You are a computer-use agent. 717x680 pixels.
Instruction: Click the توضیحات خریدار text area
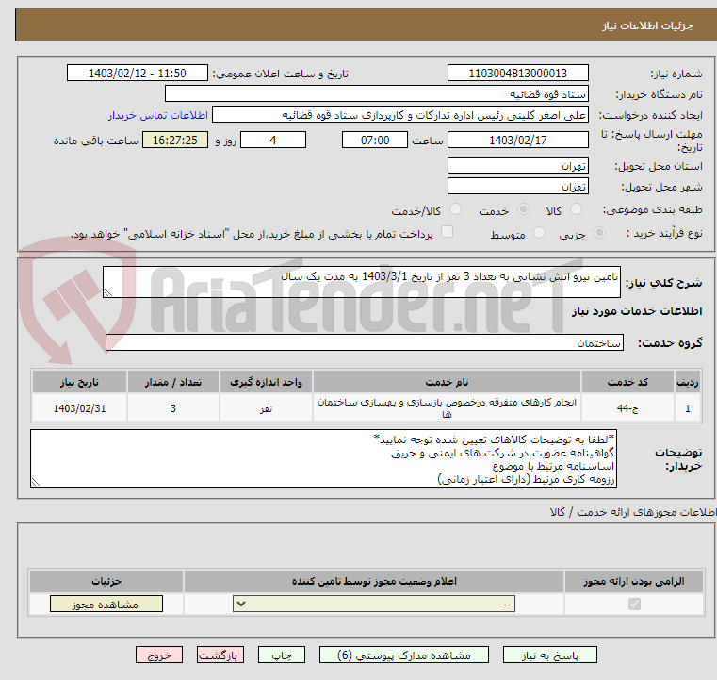(323, 458)
